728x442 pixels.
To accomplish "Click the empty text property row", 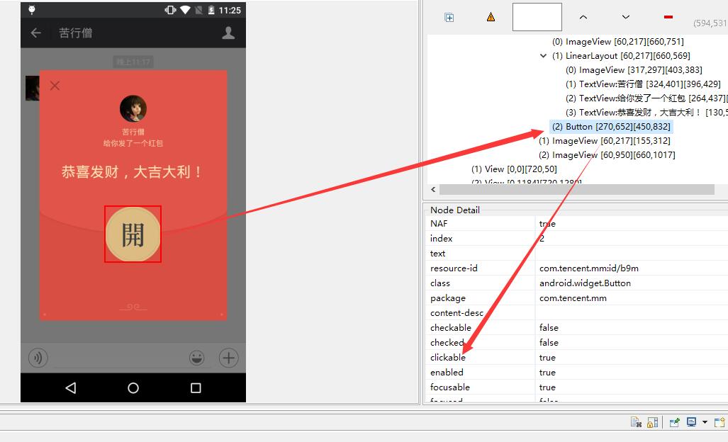I will point(576,254).
